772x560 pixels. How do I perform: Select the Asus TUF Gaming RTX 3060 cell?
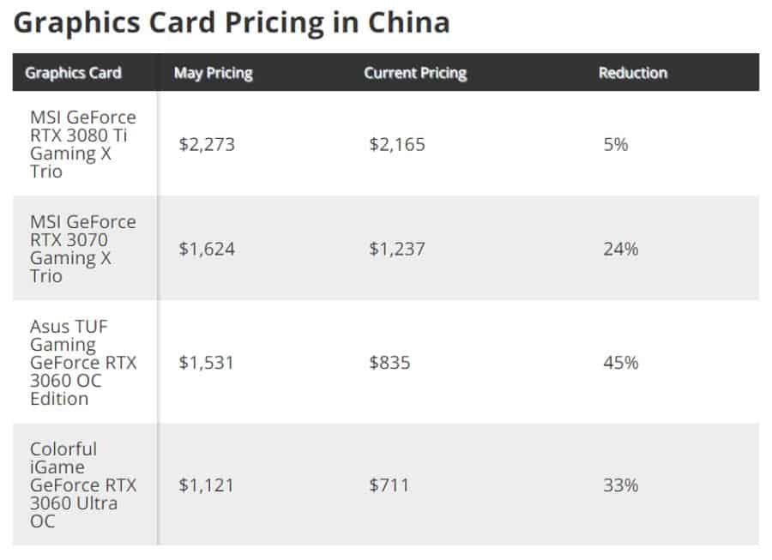[83, 362]
